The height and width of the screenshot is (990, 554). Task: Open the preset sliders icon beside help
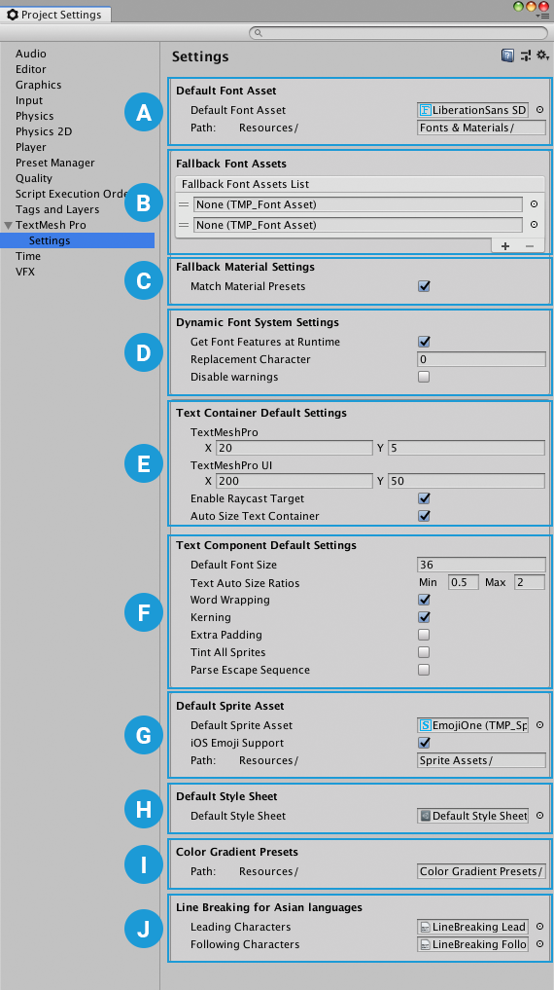pos(526,55)
